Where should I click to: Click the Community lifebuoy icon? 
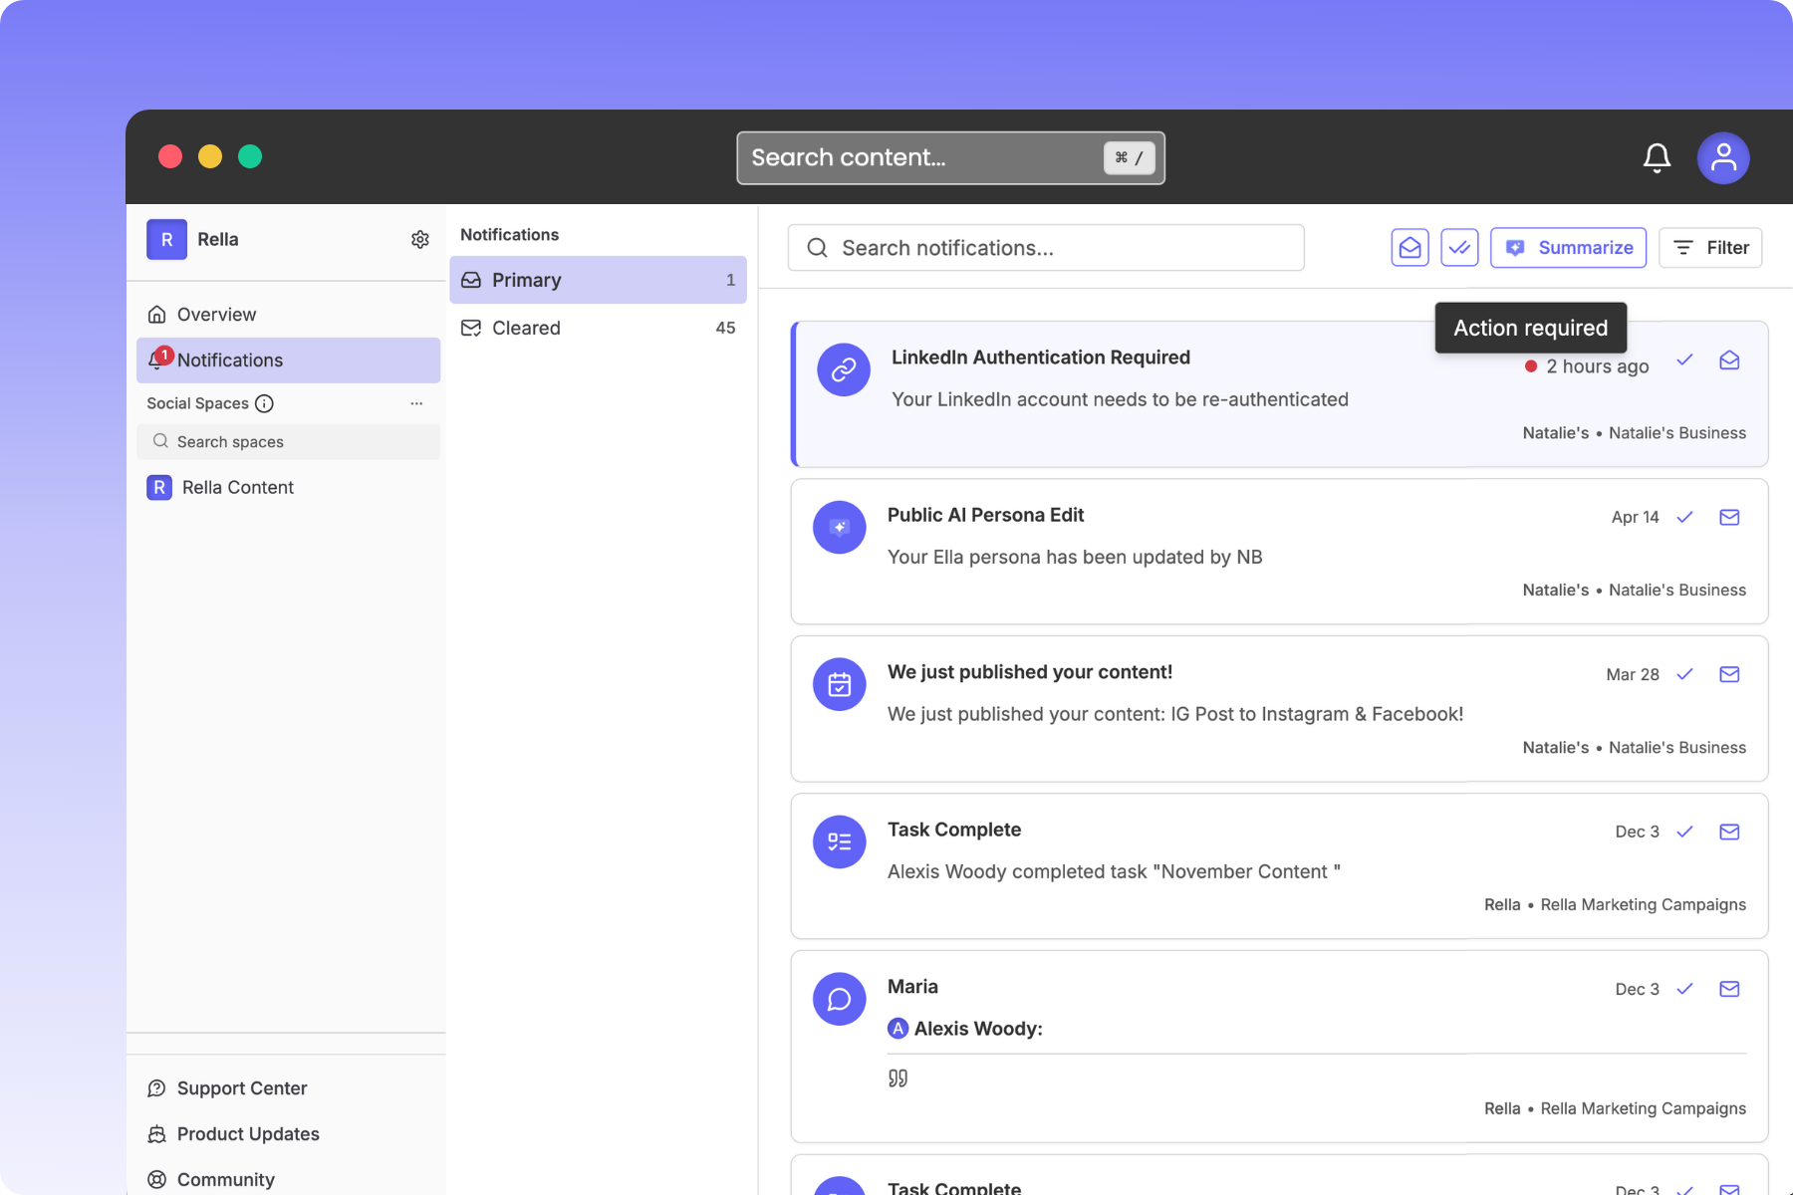click(157, 1180)
